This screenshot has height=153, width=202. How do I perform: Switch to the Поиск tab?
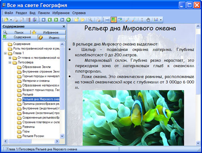click(16, 32)
